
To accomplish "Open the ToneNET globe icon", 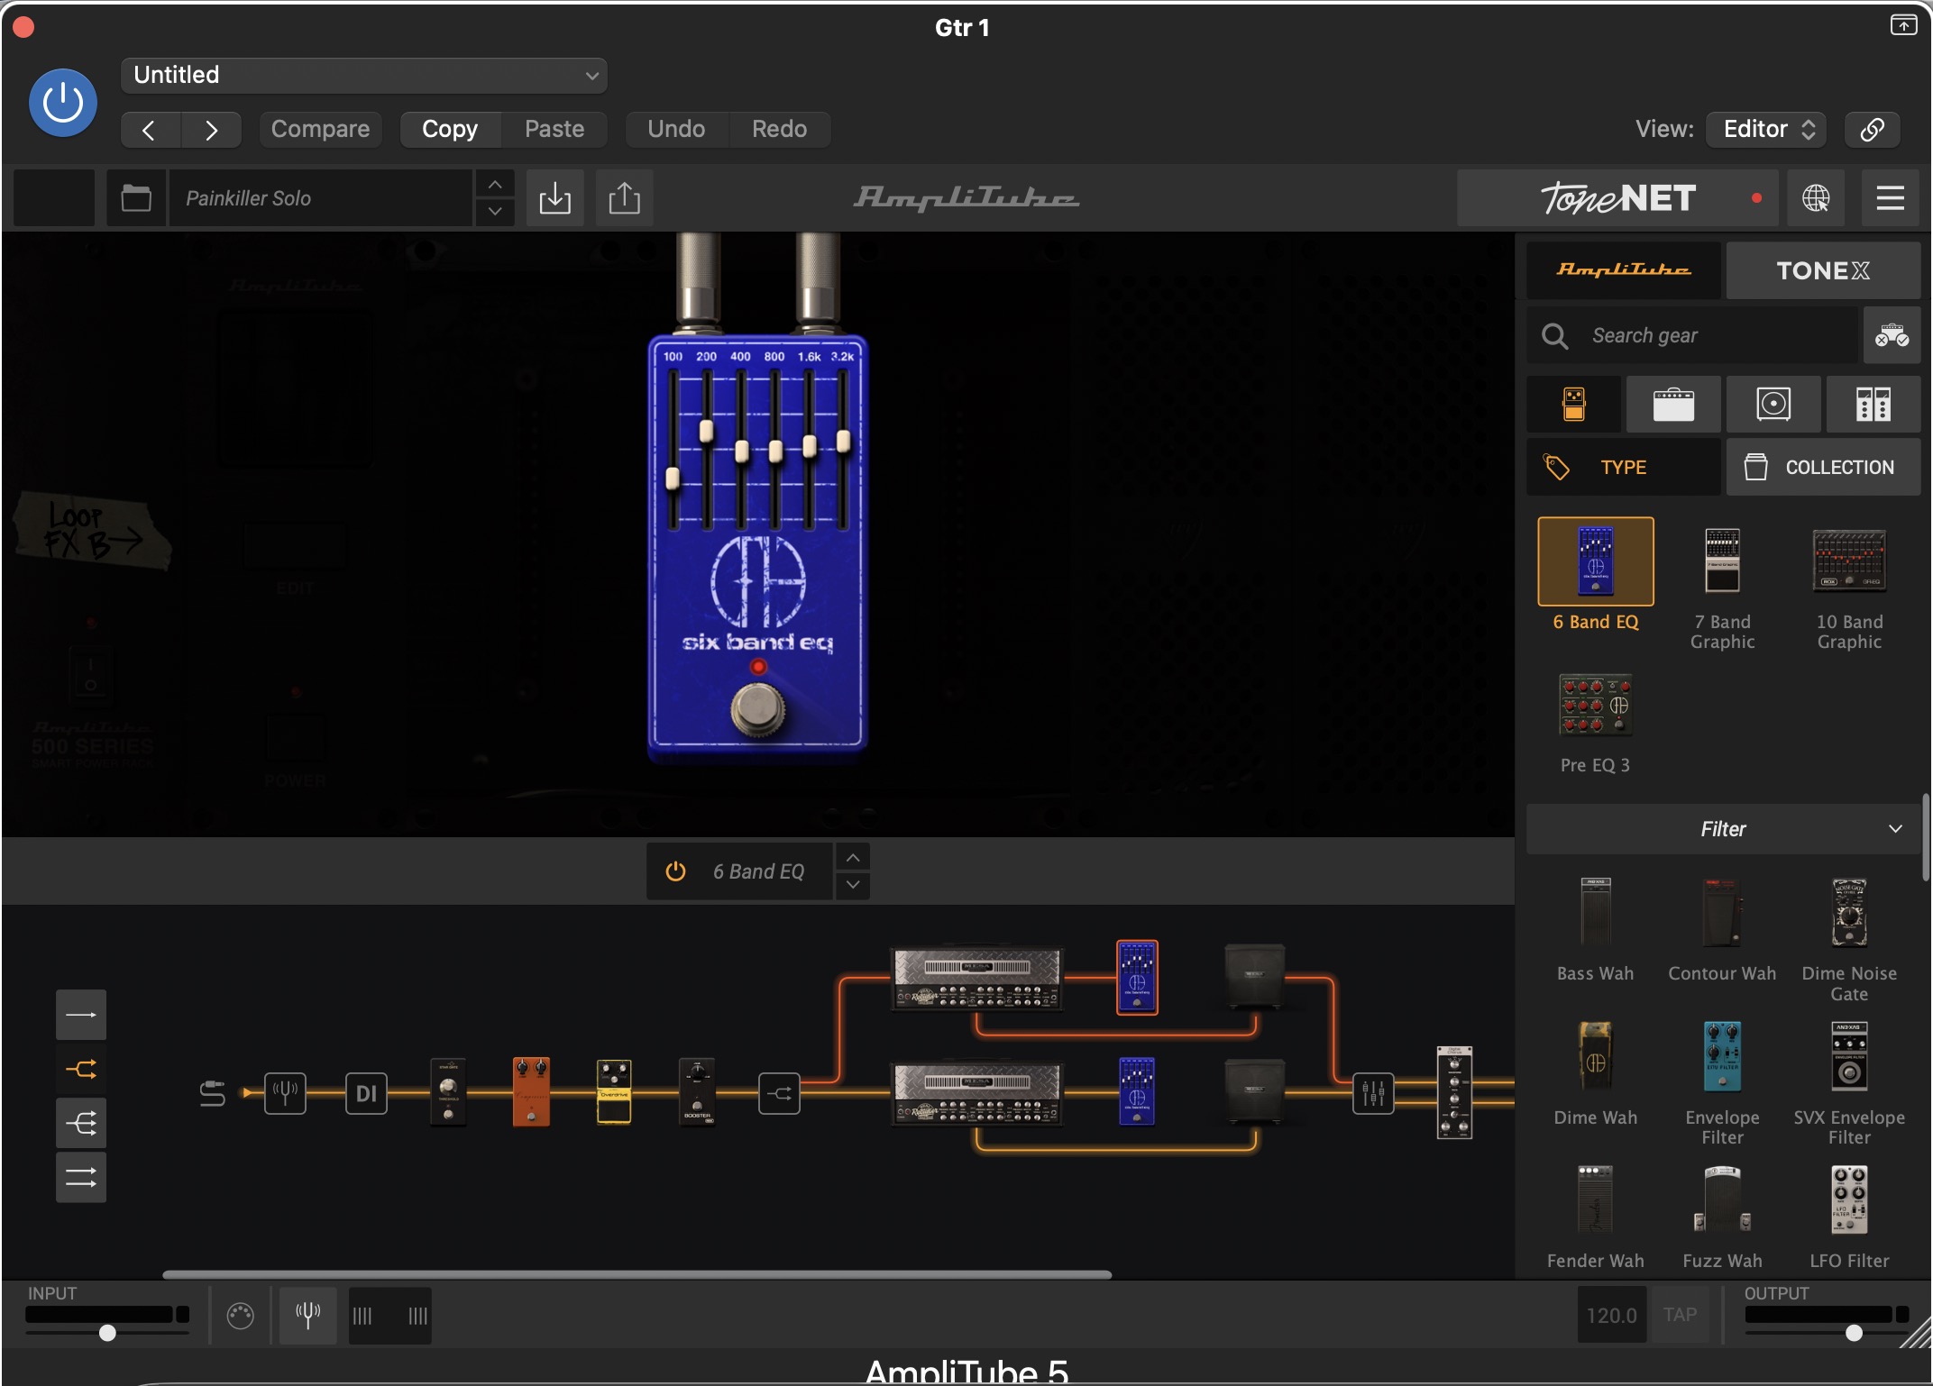I will click(x=1815, y=198).
